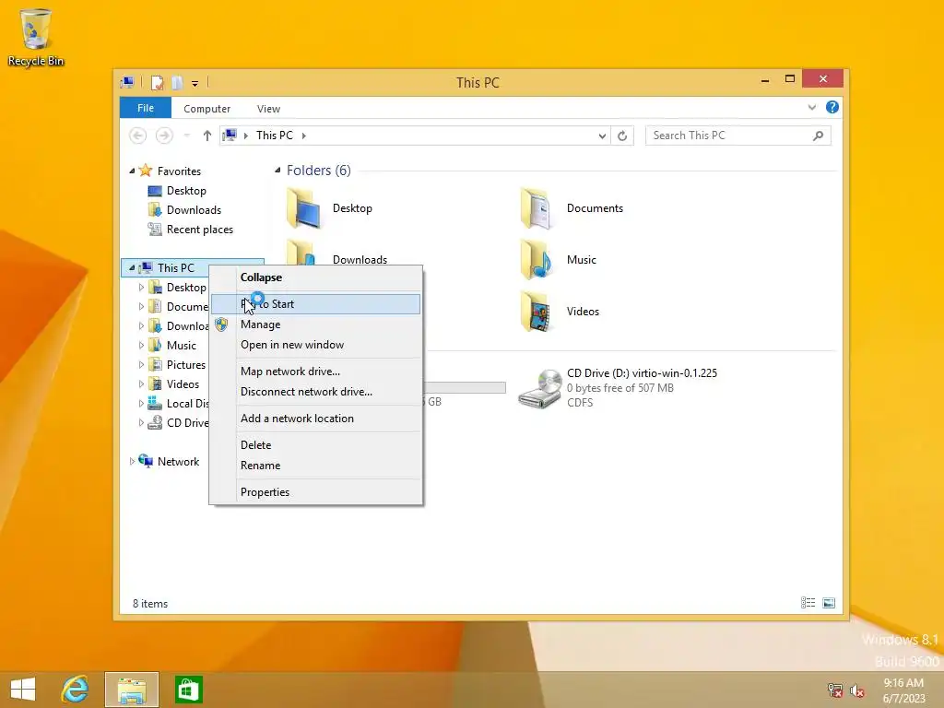Open the Customize Quick Access Toolbar dropdown
This screenshot has width=944, height=708.
[x=195, y=84]
